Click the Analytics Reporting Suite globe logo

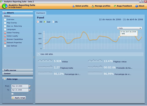click(5, 6)
